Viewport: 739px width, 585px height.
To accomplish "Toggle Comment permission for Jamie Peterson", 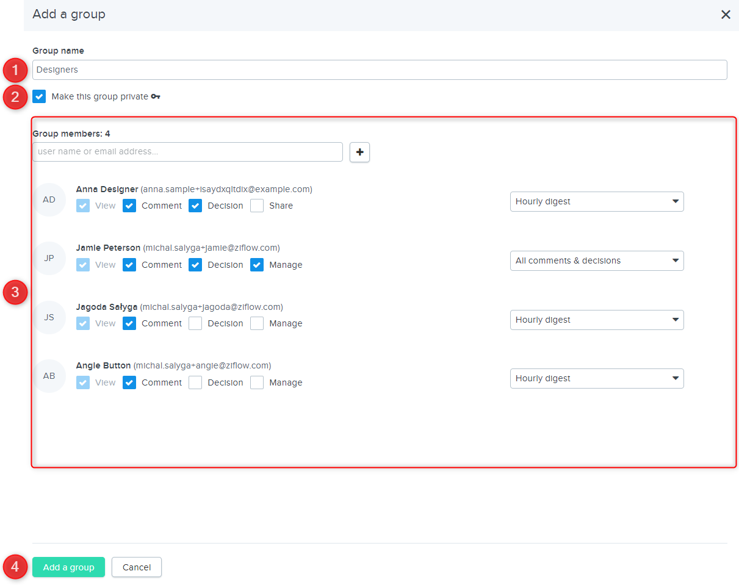I will pos(129,265).
